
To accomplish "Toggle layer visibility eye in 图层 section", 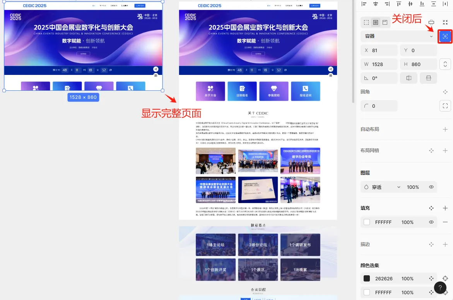I will (x=431, y=187).
